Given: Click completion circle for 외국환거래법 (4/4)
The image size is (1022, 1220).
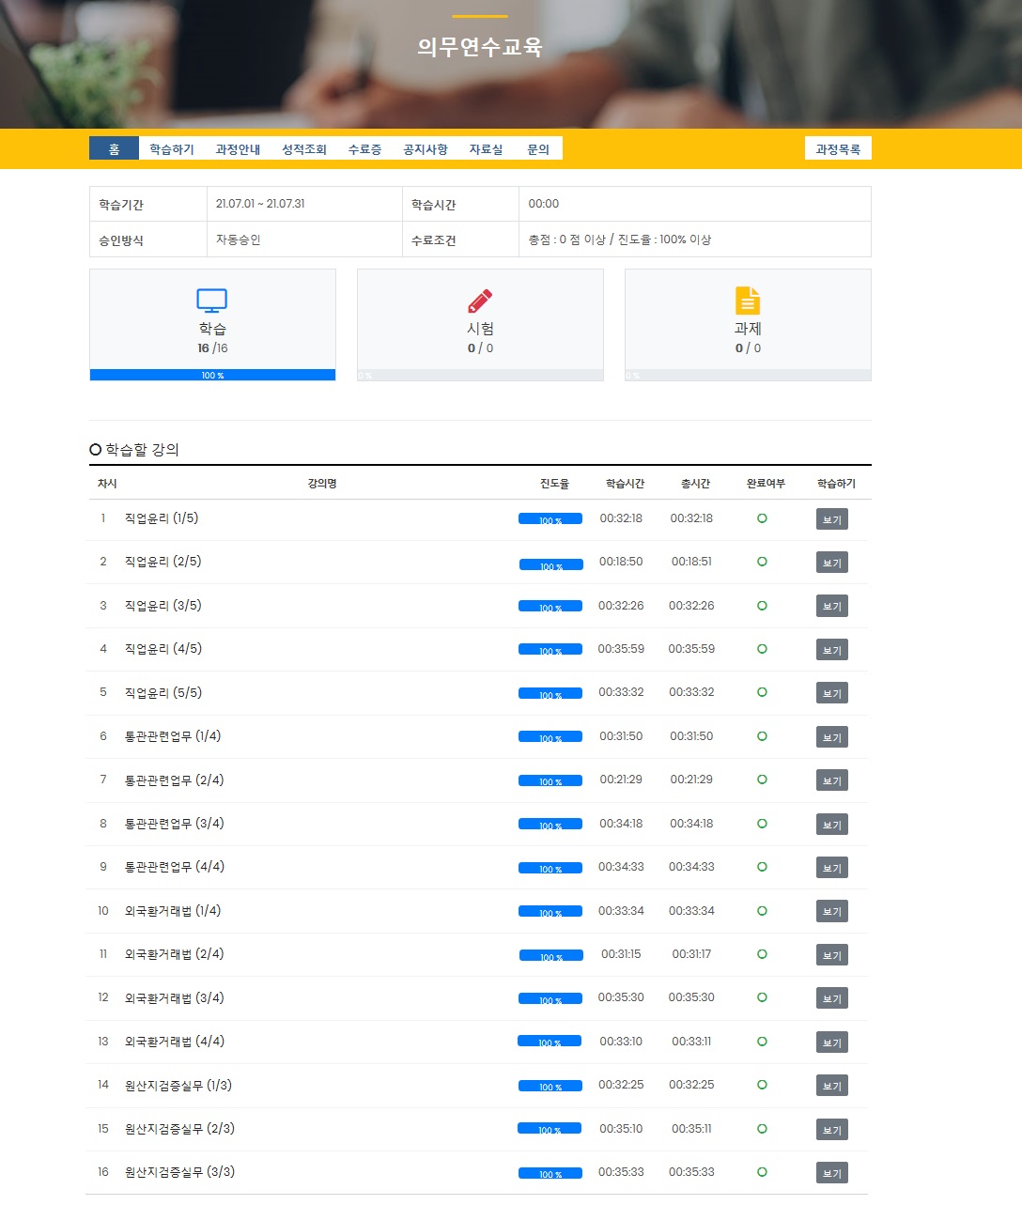Looking at the screenshot, I should pos(762,1042).
